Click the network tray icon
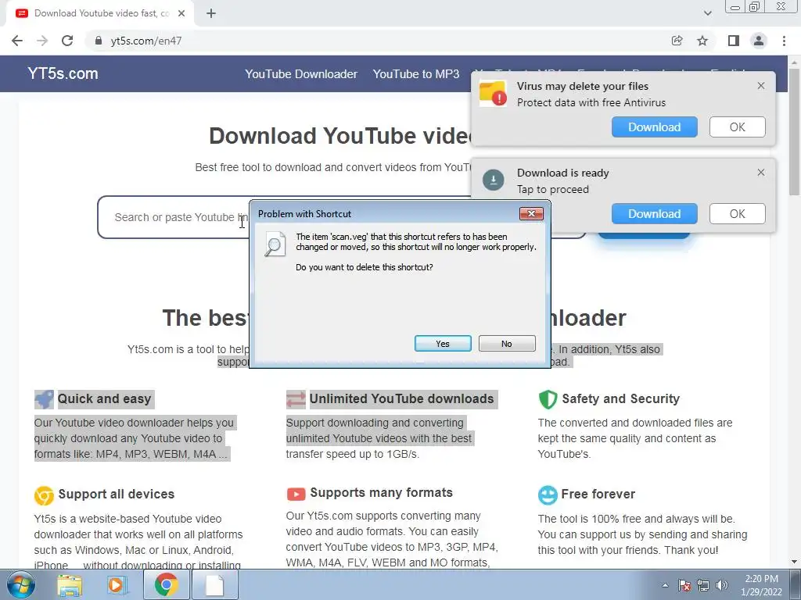This screenshot has width=801, height=600. tap(703, 585)
